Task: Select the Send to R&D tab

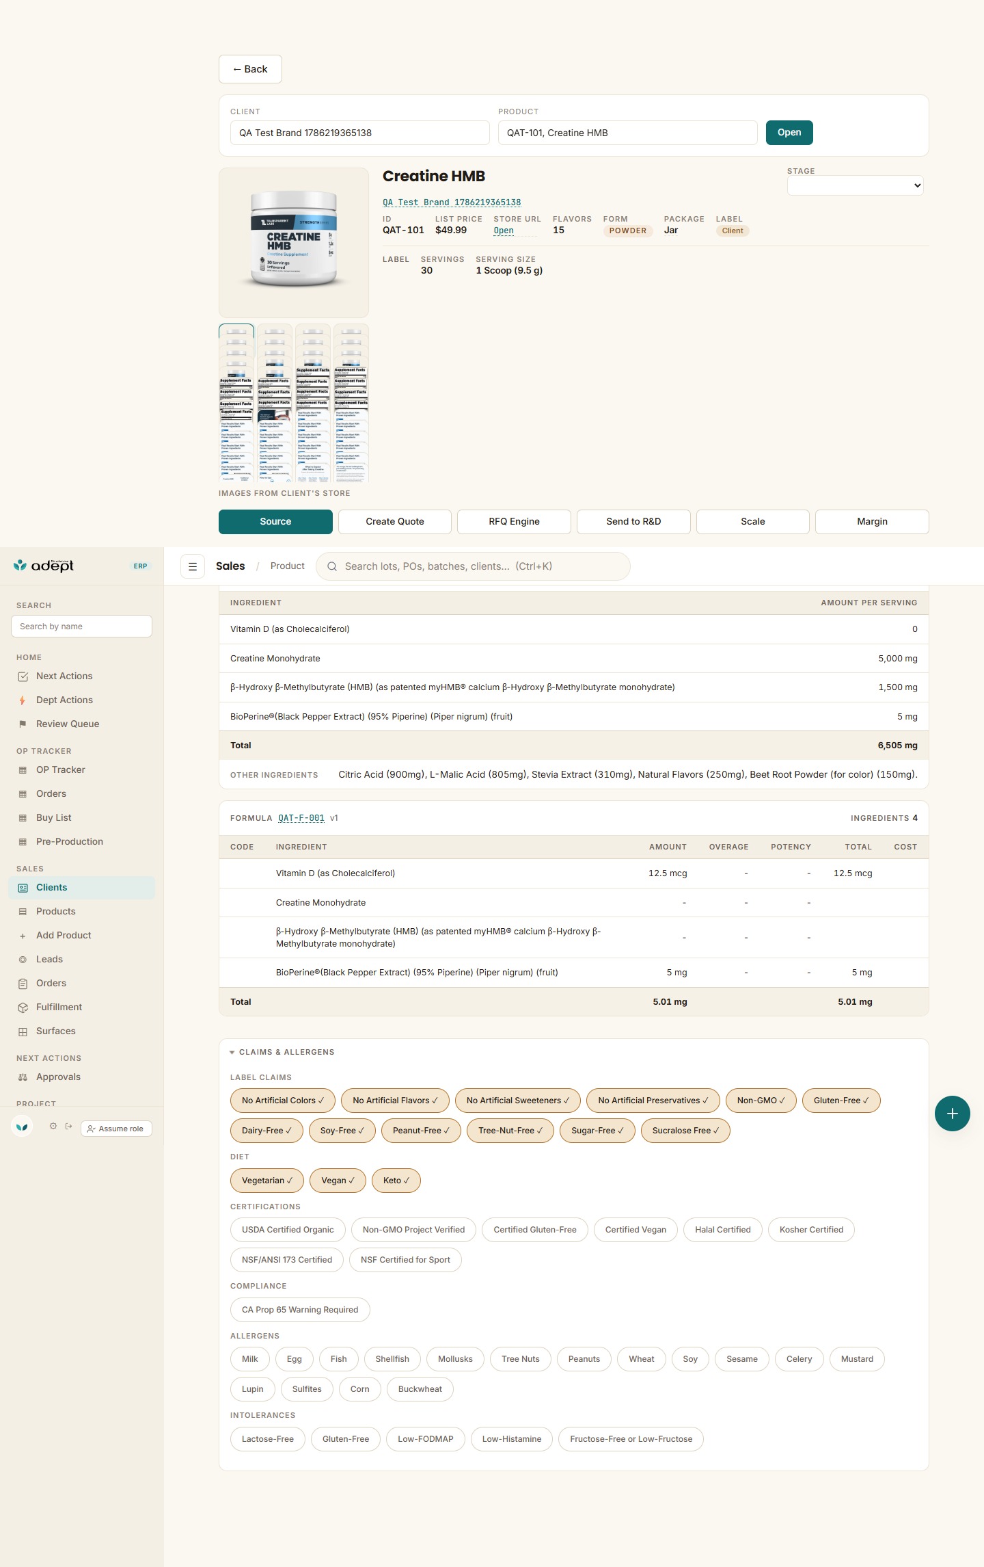Action: click(633, 521)
